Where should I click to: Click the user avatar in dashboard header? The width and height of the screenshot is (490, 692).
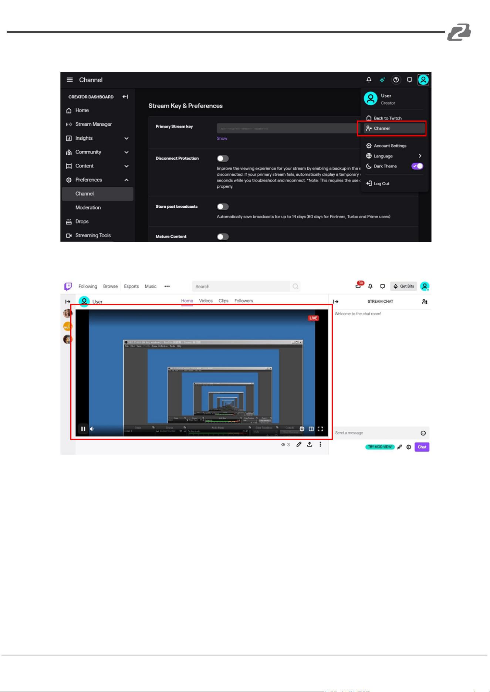(423, 80)
